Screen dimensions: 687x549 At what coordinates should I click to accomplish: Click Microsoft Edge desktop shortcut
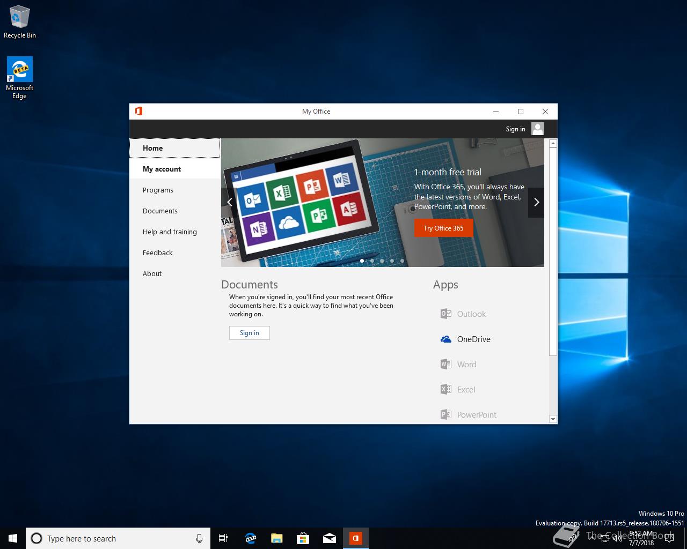tap(20, 78)
